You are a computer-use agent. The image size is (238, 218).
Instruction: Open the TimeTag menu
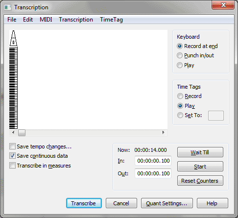pyautogui.click(x=111, y=20)
